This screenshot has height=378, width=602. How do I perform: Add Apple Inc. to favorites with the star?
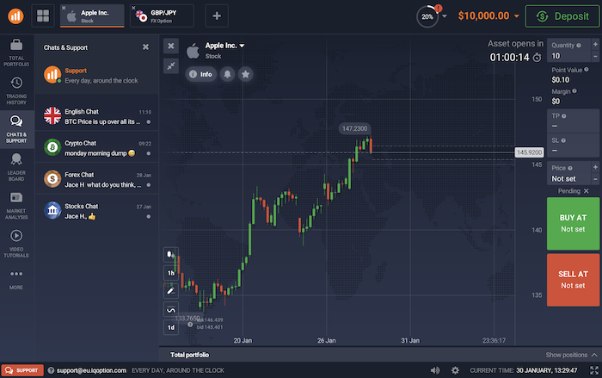[245, 74]
